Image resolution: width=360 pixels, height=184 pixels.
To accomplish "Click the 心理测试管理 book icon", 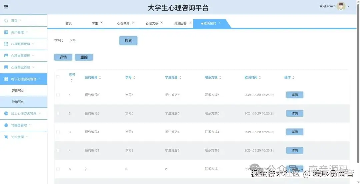I will [x=6, y=67].
